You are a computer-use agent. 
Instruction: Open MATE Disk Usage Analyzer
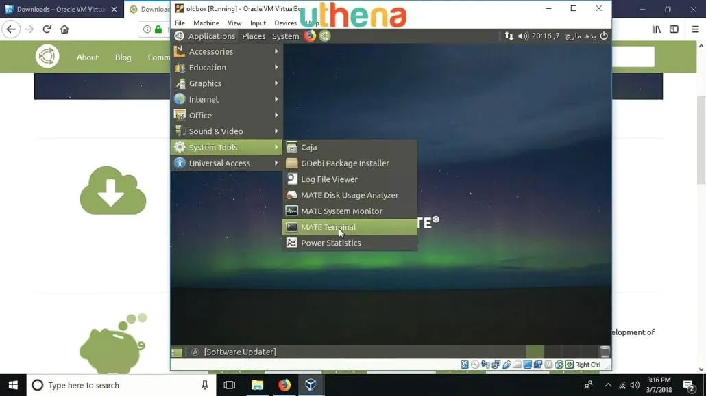click(x=350, y=195)
